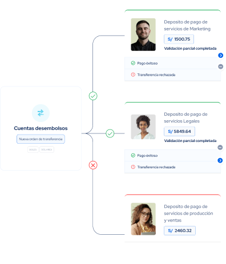Open Legales card details via blue chevron
The image size is (226, 264).
[x=220, y=160]
